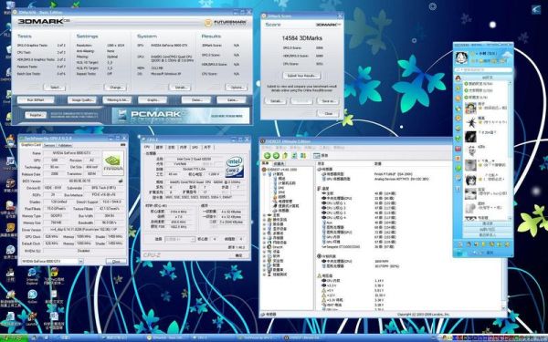The width and height of the screenshot is (548, 342).
Task: Go forward in EVEREST with green right arrow
Action: pos(276,155)
